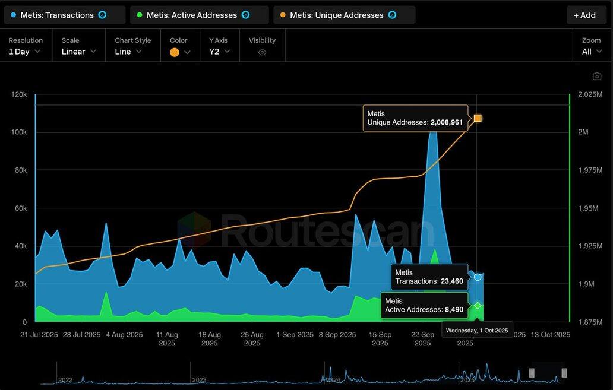Select the Metis: Active Addresses series chip
The height and width of the screenshot is (390, 613).
pyautogui.click(x=192, y=15)
